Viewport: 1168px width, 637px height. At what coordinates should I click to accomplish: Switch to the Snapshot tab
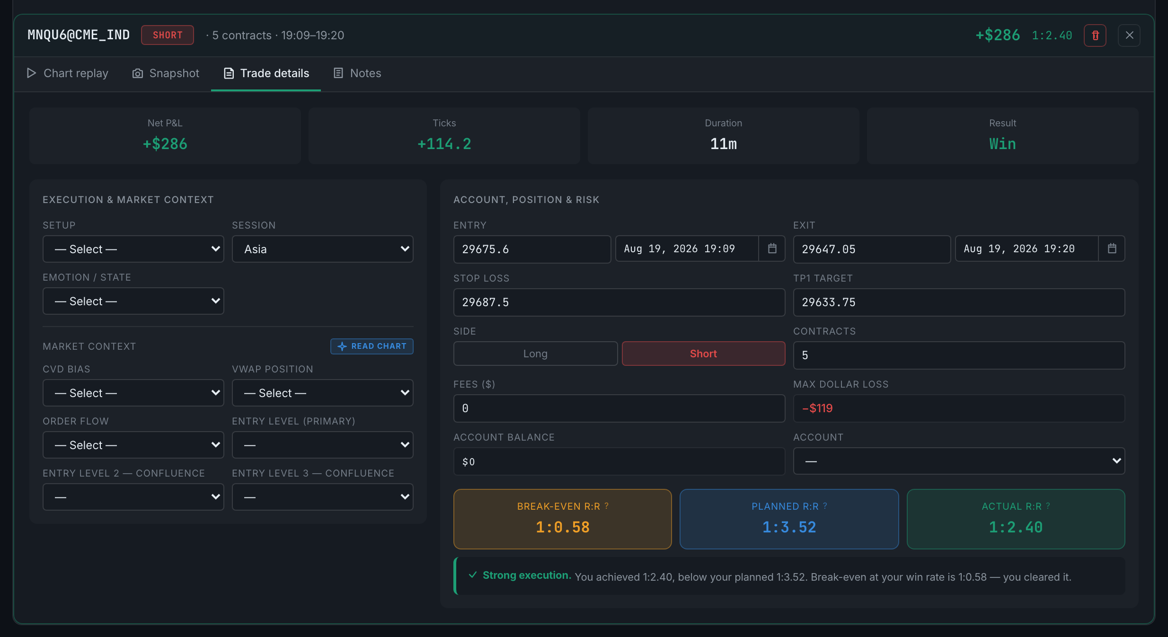166,73
